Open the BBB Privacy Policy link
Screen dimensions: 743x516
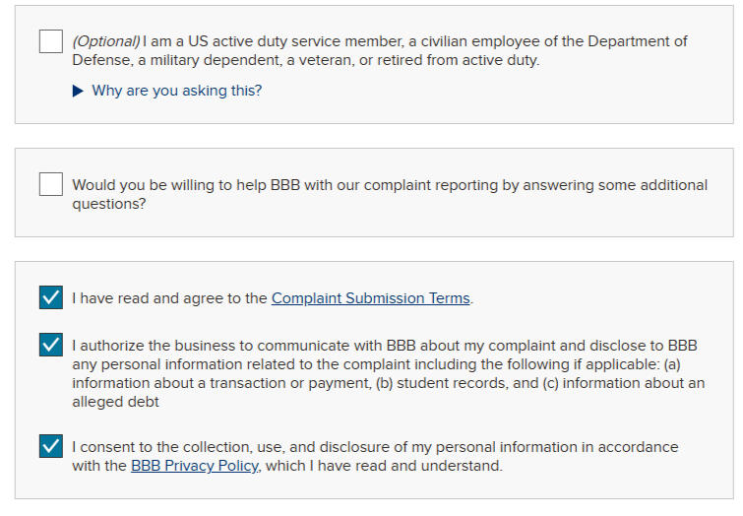[195, 466]
